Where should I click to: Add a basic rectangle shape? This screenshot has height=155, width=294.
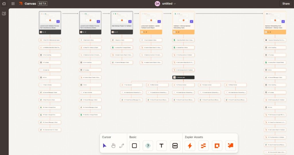pos(134,146)
